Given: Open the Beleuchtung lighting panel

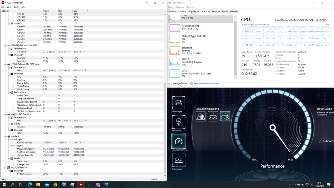Looking at the screenshot, I should [179, 122].
